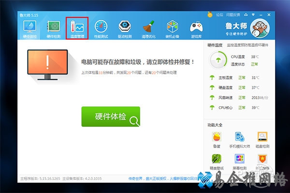290x193 pixels.
Task: Select the 硬件体检 hardware checkup tab
Action: 29,28
